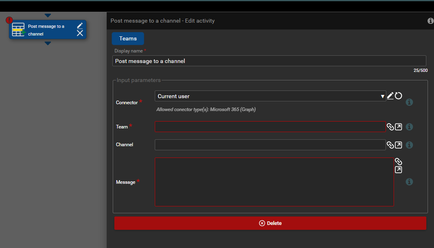Show info for the Connector parameter
Viewport: 434px width, 248px height.
409,102
